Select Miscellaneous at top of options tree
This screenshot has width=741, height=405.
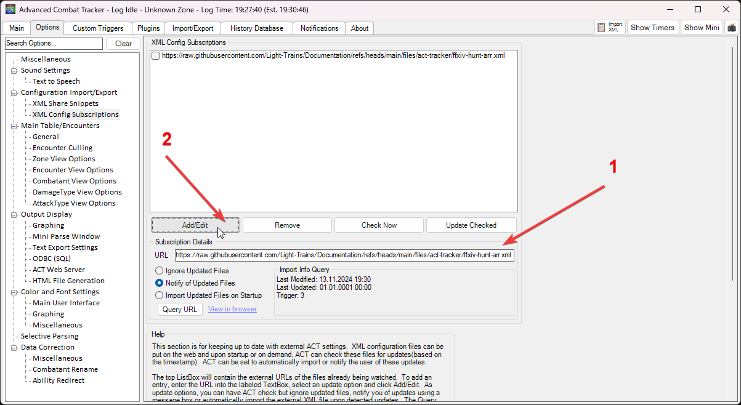click(46, 59)
